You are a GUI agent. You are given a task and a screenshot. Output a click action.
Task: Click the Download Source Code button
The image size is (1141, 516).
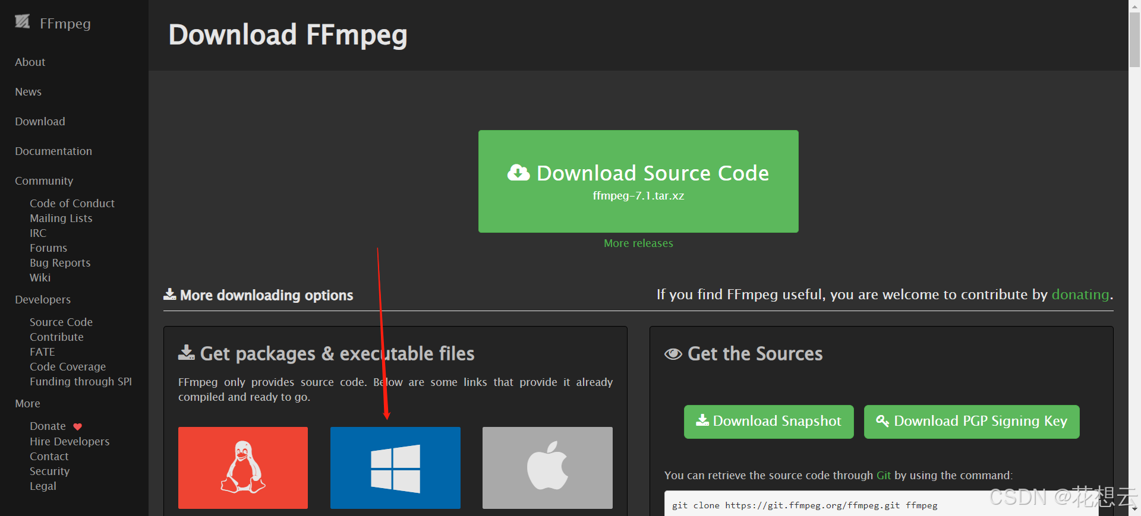pos(638,181)
